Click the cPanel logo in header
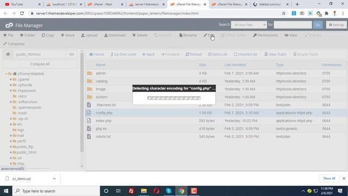Screen dimensions: 348x196 9,26
